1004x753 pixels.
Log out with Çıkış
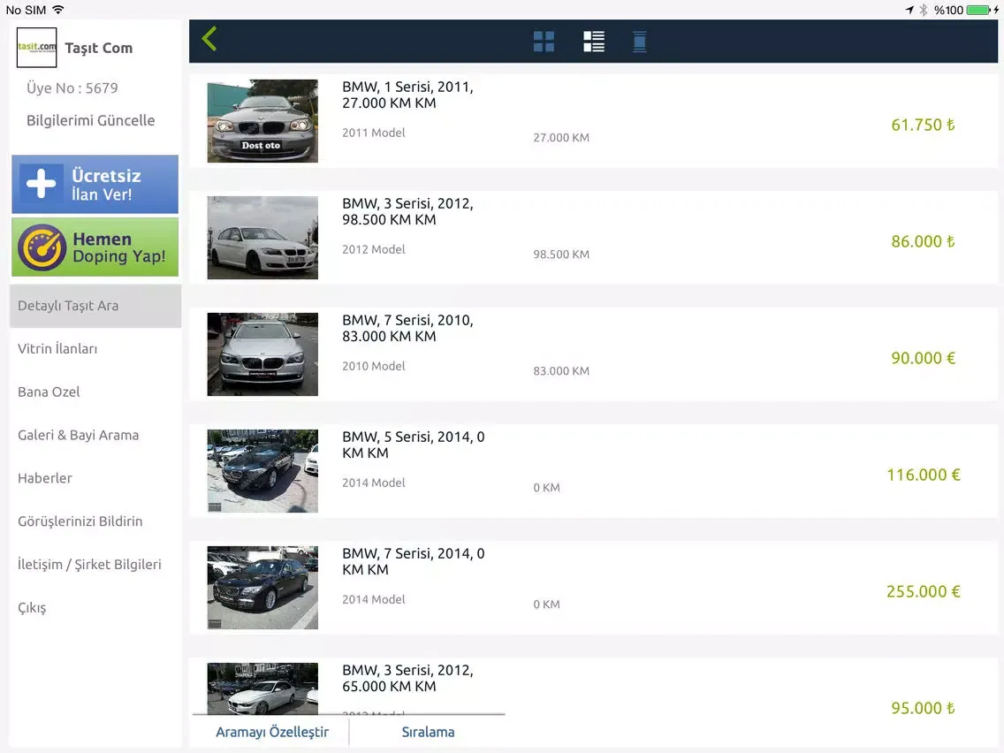[32, 608]
